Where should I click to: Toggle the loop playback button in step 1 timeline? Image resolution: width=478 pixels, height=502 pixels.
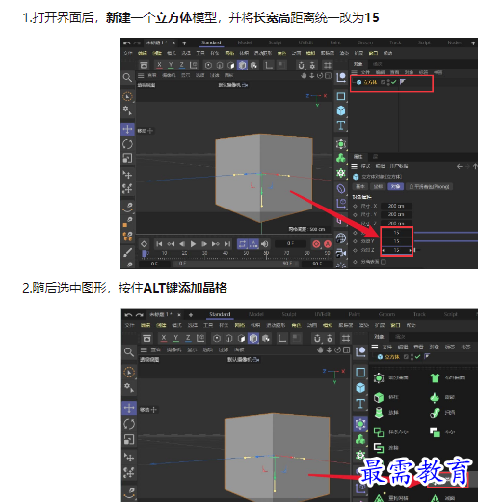tap(242, 244)
